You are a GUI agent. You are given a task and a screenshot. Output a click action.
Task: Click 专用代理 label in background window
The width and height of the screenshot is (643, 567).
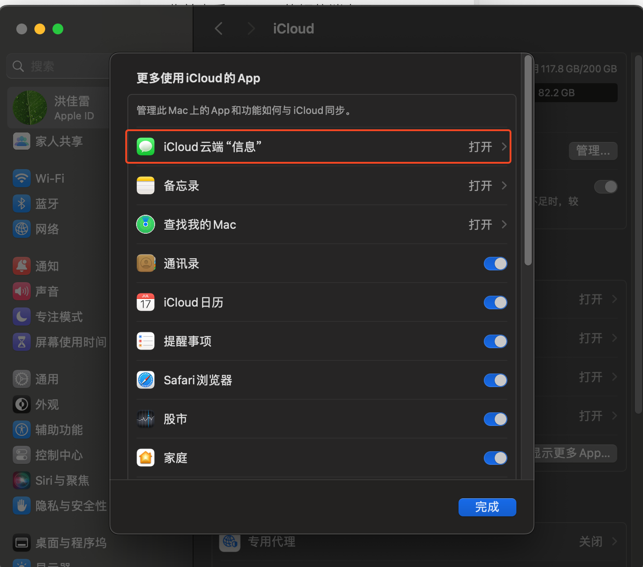272,541
